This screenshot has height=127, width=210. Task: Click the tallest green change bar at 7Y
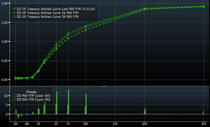click(x=69, y=102)
